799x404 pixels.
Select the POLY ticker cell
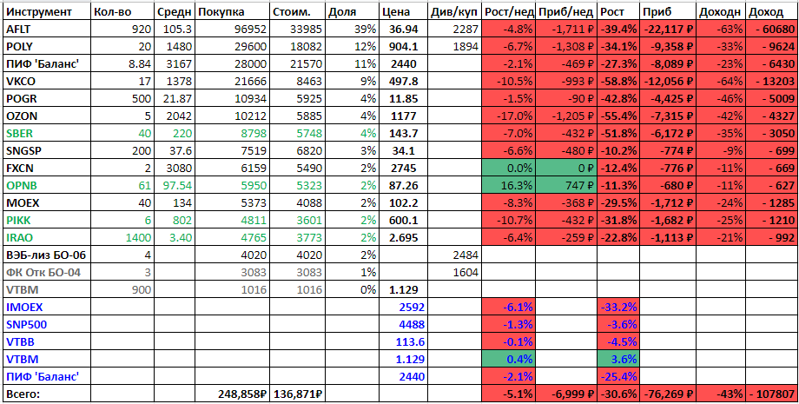coord(46,47)
